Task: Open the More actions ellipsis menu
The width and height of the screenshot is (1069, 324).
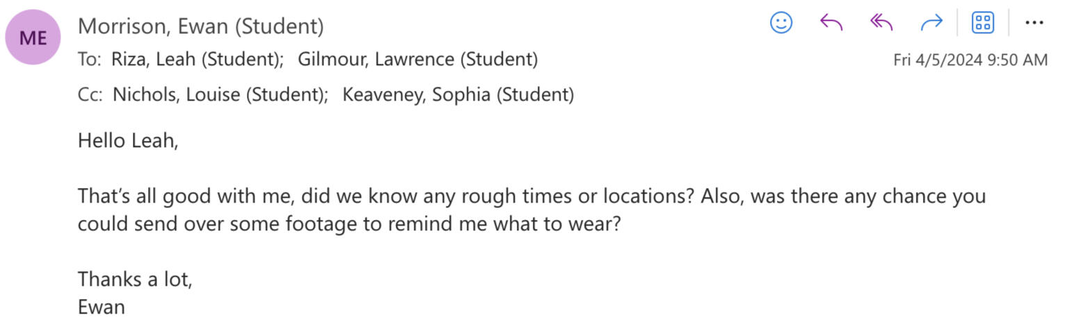Action: [1034, 23]
